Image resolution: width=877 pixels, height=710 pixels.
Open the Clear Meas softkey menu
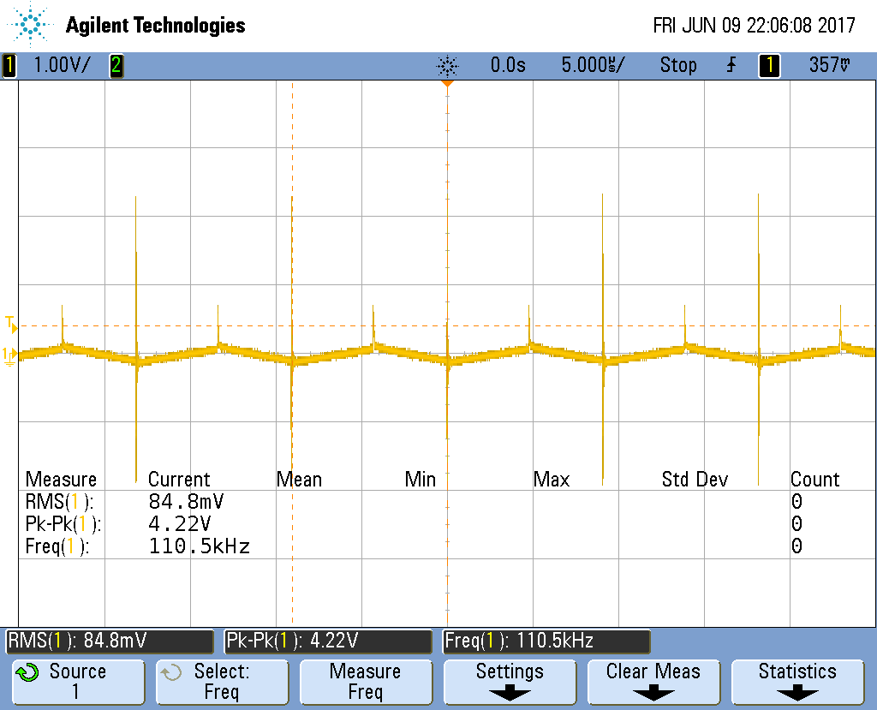pyautogui.click(x=653, y=681)
